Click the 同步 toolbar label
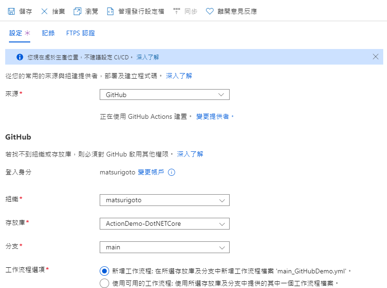This screenshot has height=288, width=387. tap(191, 11)
